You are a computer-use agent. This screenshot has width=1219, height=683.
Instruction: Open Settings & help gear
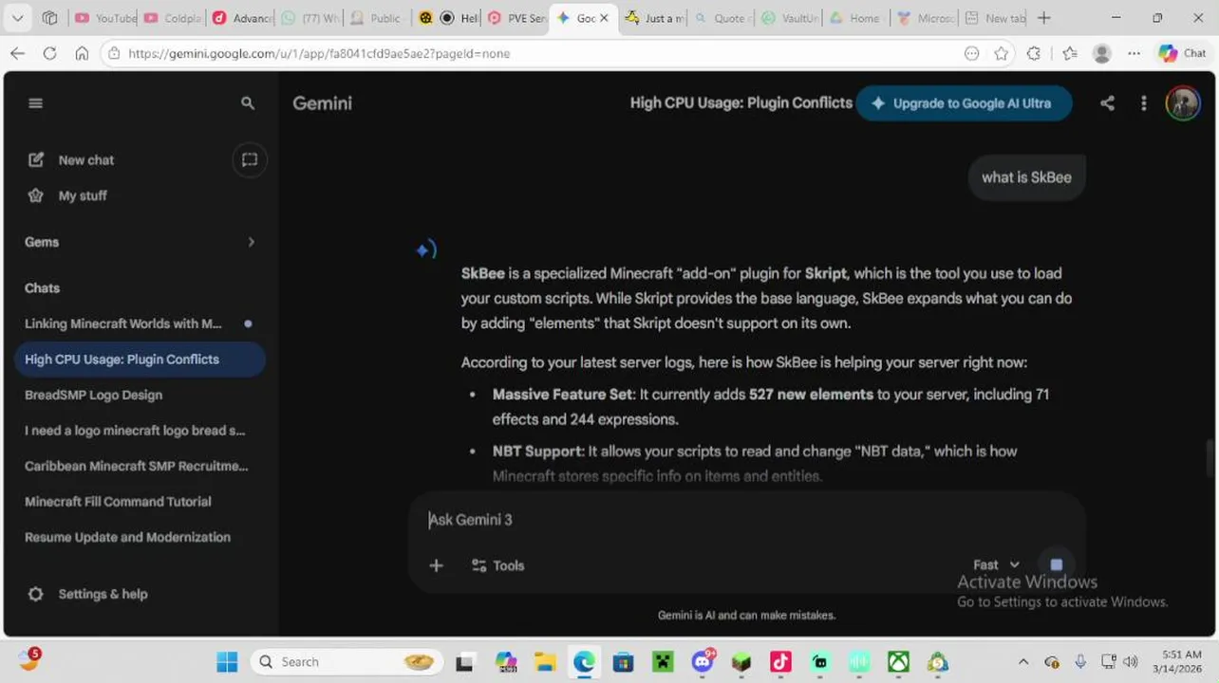[36, 594]
